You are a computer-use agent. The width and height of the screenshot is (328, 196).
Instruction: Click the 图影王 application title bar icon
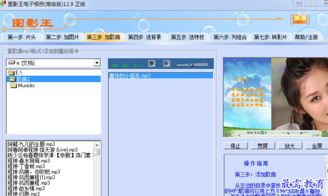(x=3, y=4)
